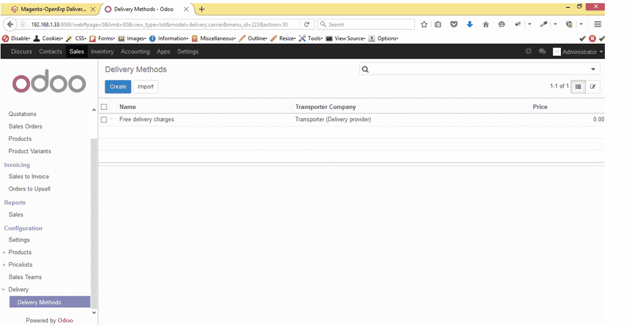Select all rows header checkbox
The height and width of the screenshot is (326, 631).
click(104, 107)
